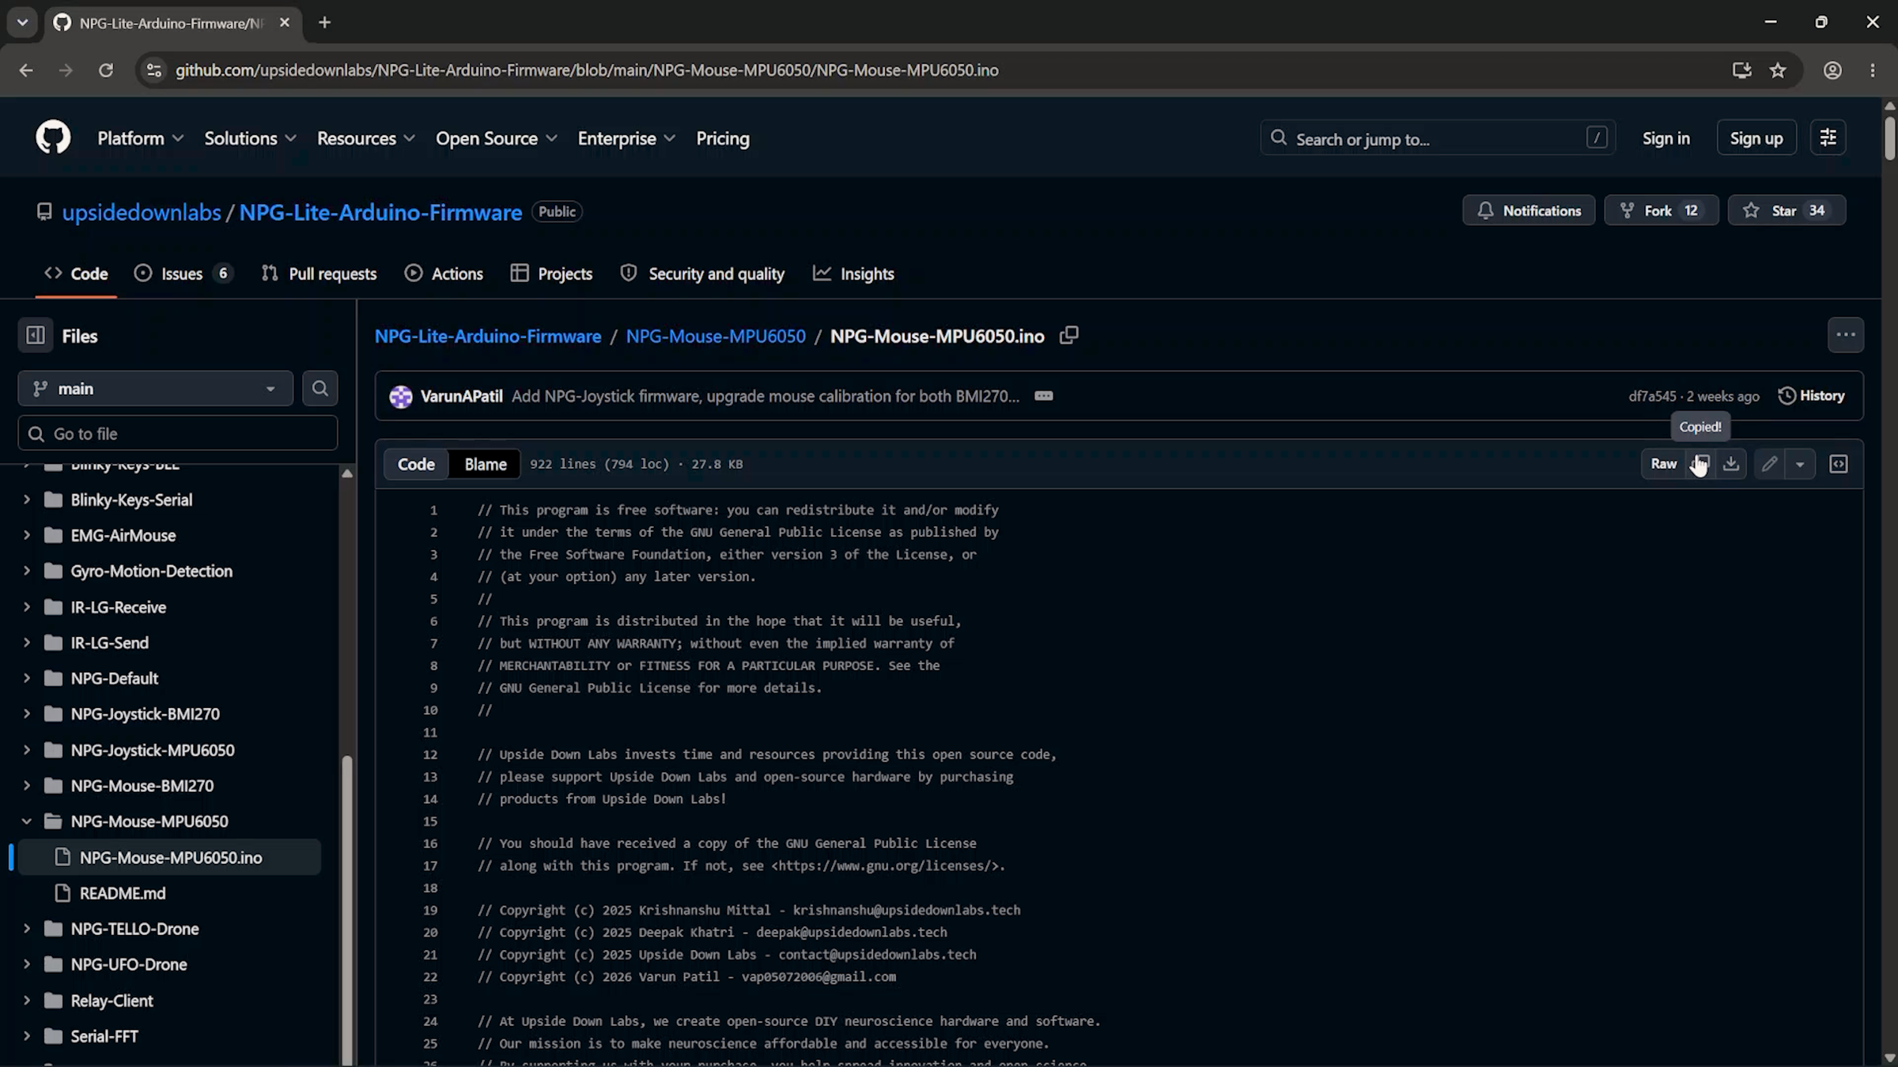Expand the NPG-TELLO-Drone folder
This screenshot has width=1898, height=1067.
[27, 929]
